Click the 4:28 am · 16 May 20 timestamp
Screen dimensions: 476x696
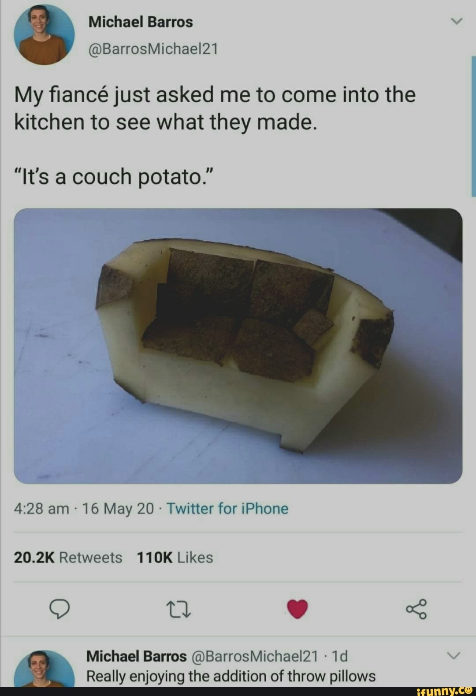(84, 509)
